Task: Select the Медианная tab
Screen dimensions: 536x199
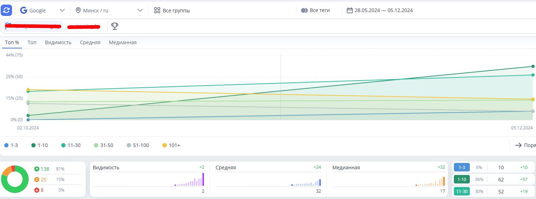Action: 122,42
